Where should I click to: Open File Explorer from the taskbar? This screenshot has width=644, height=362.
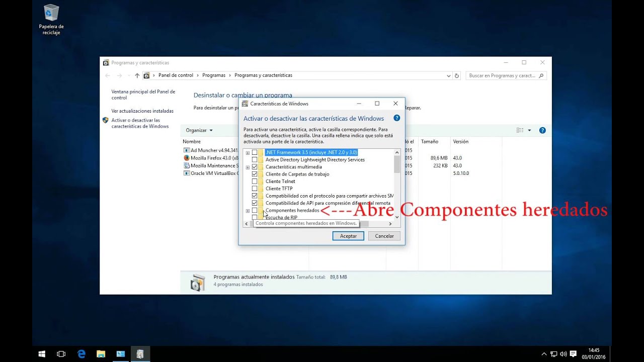tap(101, 354)
